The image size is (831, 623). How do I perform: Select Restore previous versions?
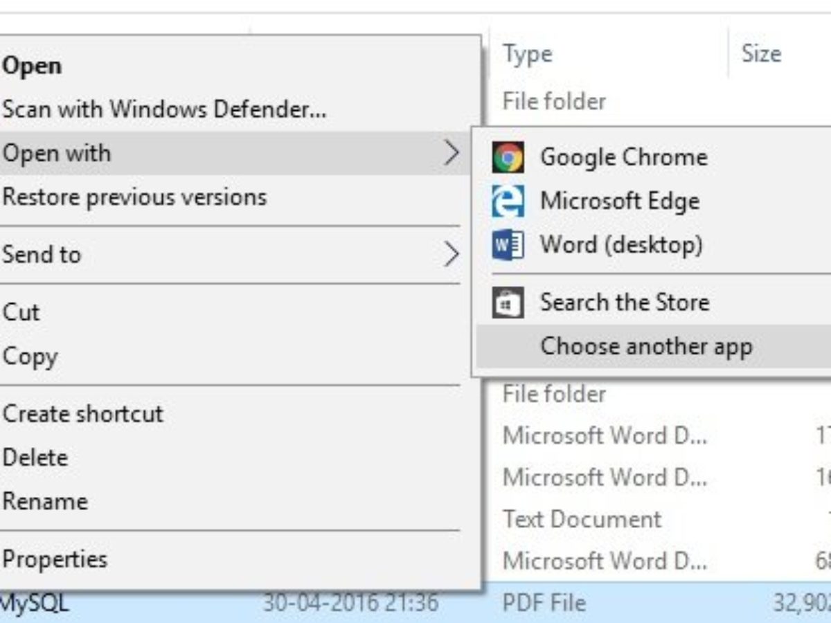pyautogui.click(x=134, y=197)
